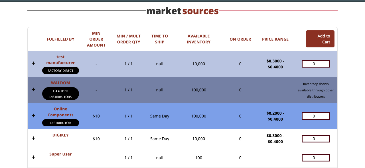Expand the Online Components row
The height and width of the screenshot is (168, 365).
coord(33,115)
